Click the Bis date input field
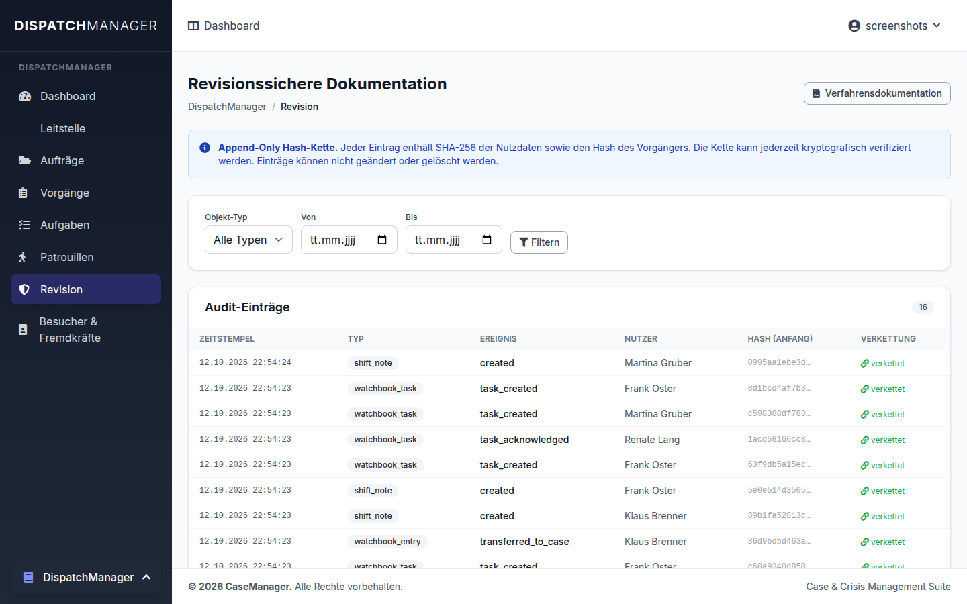The image size is (967, 604). (x=454, y=240)
